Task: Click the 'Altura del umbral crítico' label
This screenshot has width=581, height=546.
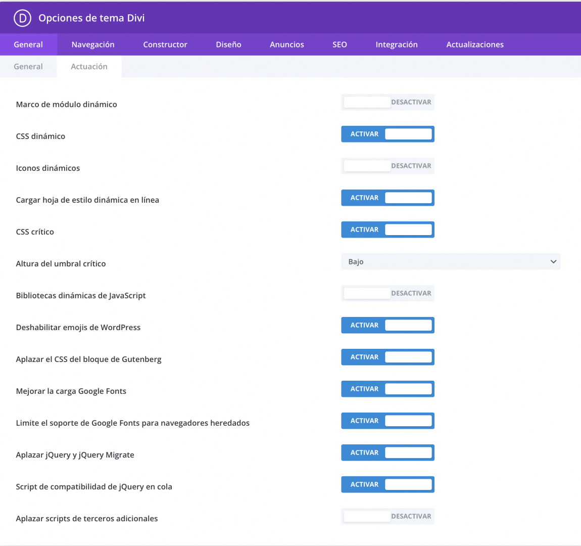Action: point(61,264)
